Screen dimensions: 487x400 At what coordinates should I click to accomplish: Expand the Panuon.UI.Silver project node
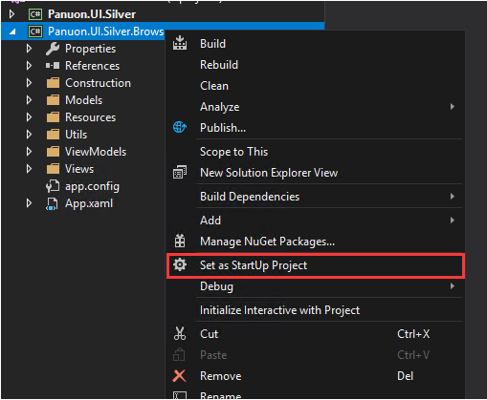click(11, 14)
